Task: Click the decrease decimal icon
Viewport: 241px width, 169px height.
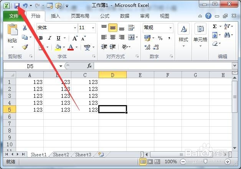Action: [x=156, y=47]
